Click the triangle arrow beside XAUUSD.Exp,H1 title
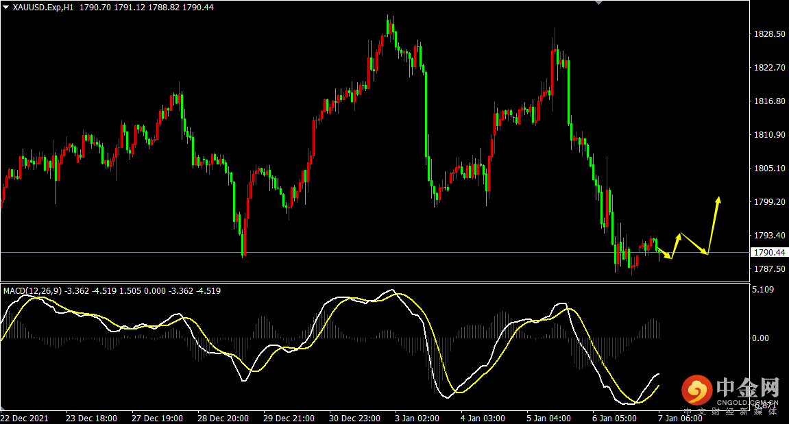The width and height of the screenshot is (789, 424). tap(6, 7)
